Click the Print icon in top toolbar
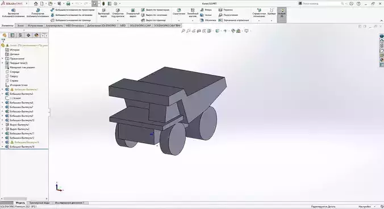Screen dimensions: 384x209 [68, 3]
